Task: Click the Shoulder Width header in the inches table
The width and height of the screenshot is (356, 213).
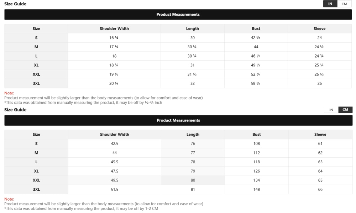Action: (x=114, y=29)
